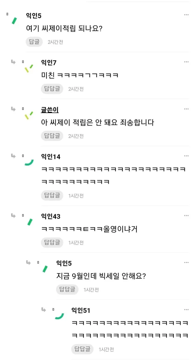Open more options for 익인7's comment
Image resolution: width=191 pixels, height=362 pixels.
(x=186, y=62)
